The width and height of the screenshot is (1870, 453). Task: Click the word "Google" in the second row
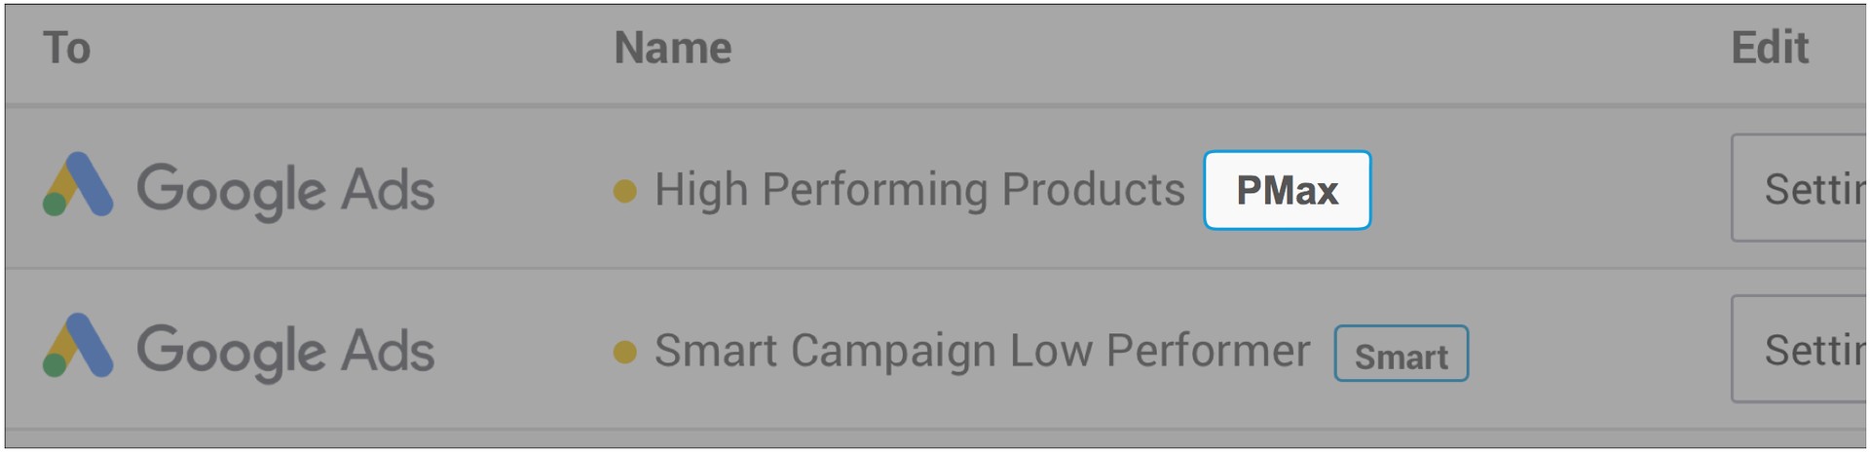[230, 351]
